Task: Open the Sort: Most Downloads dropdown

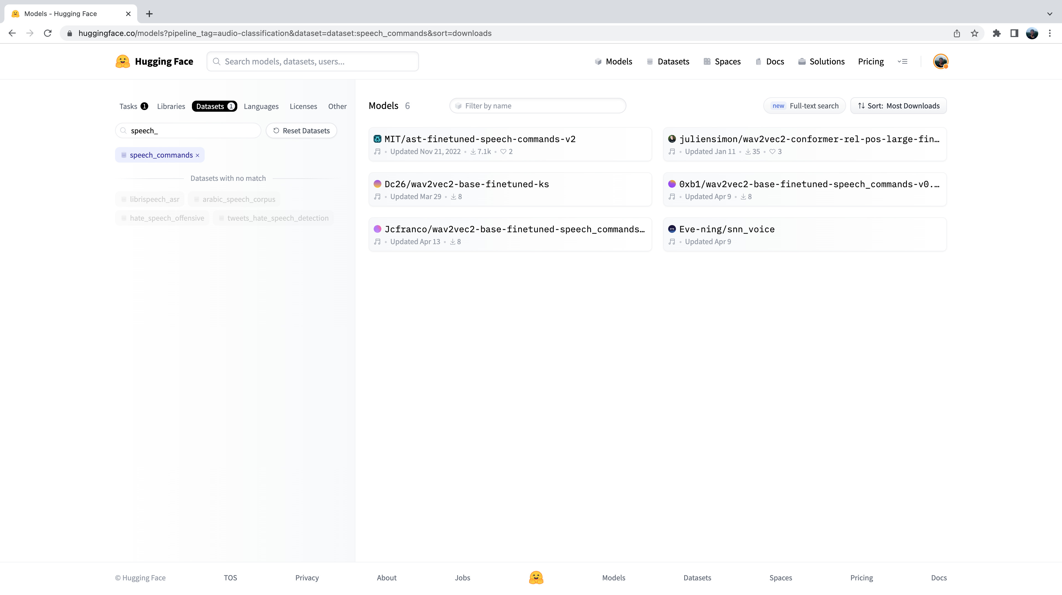Action: tap(898, 106)
